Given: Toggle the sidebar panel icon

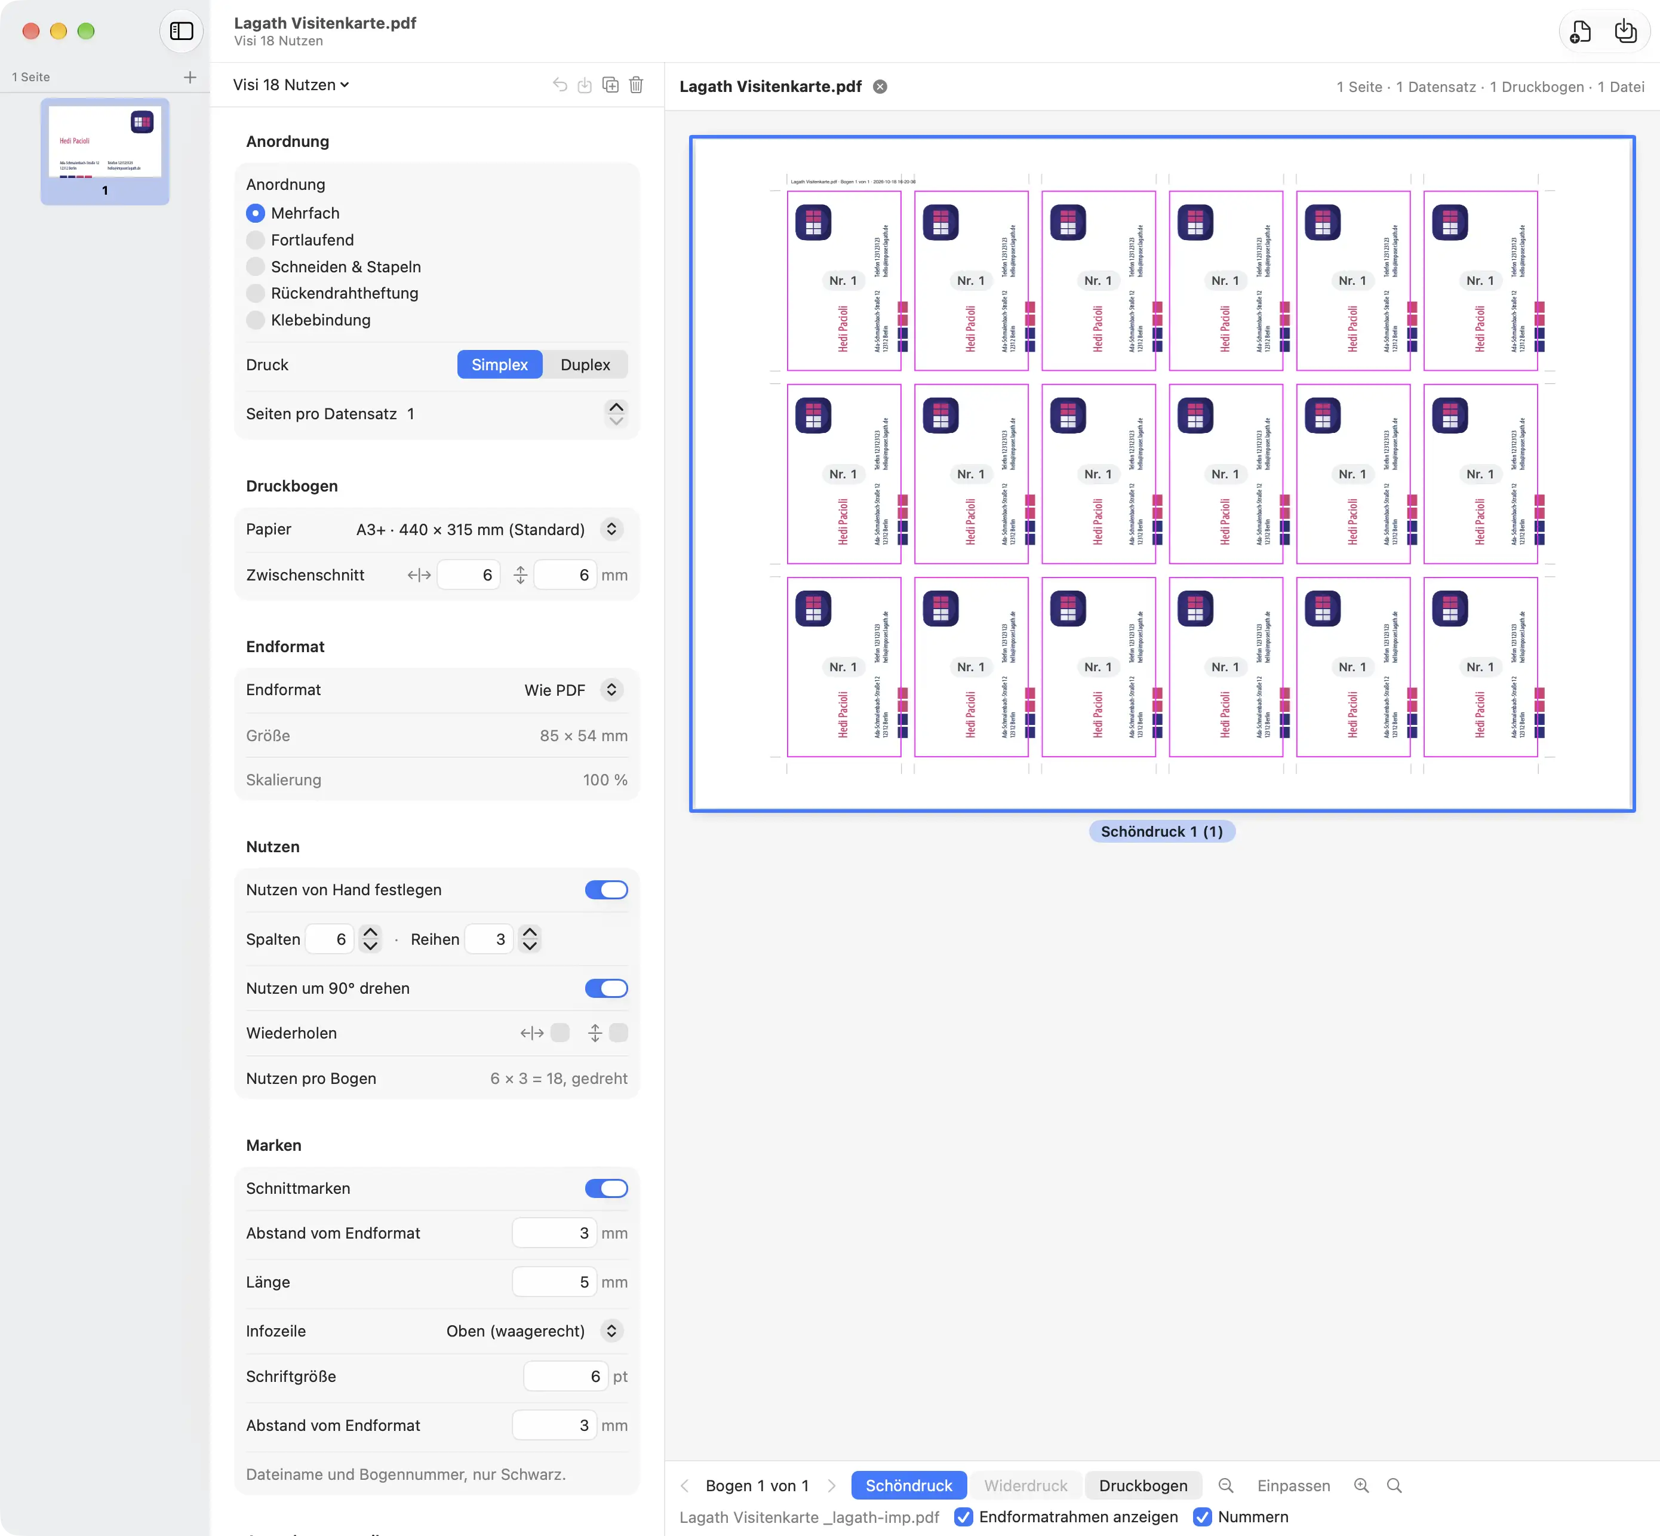Looking at the screenshot, I should [x=181, y=32].
